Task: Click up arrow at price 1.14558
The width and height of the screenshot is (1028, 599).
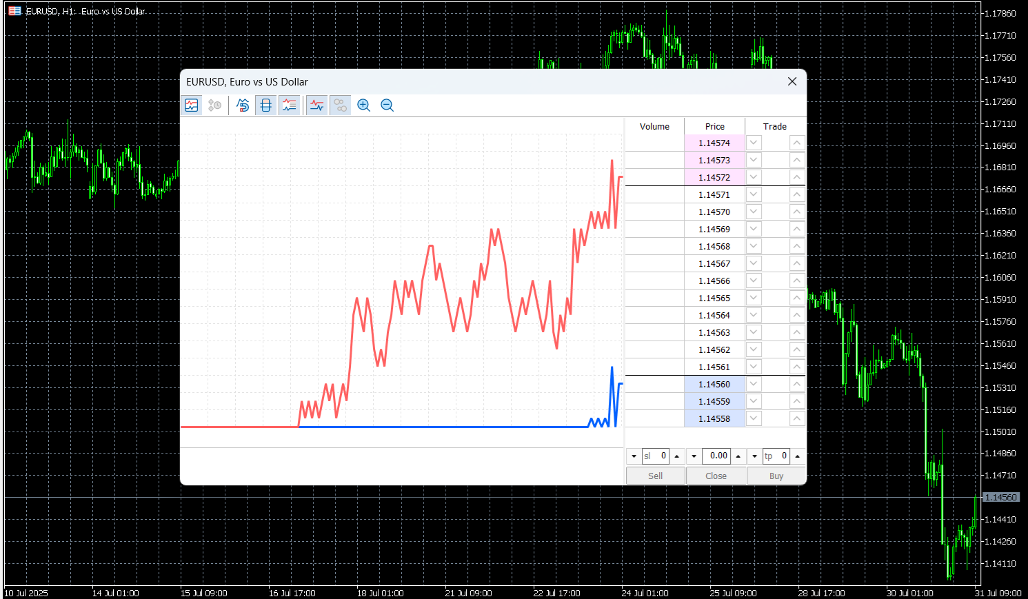Action: 797,418
